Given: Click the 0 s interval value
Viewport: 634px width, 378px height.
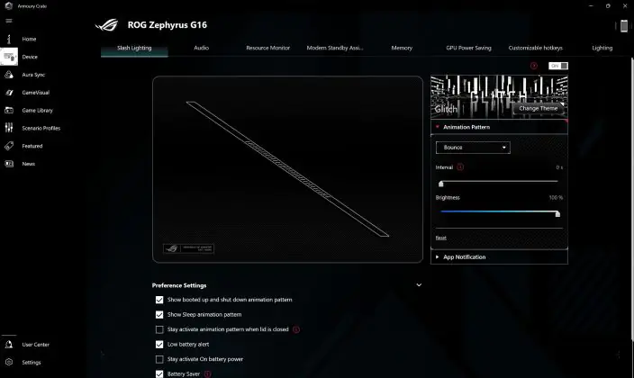Looking at the screenshot, I should pos(559,167).
